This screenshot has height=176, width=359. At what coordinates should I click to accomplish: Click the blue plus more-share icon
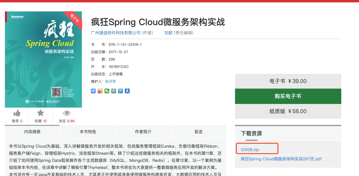point(93,91)
